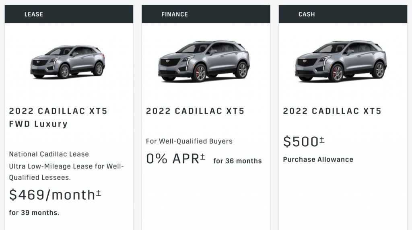Click the cash card 2022 Cadillac XT5 title
The image size is (412, 230).
point(332,111)
